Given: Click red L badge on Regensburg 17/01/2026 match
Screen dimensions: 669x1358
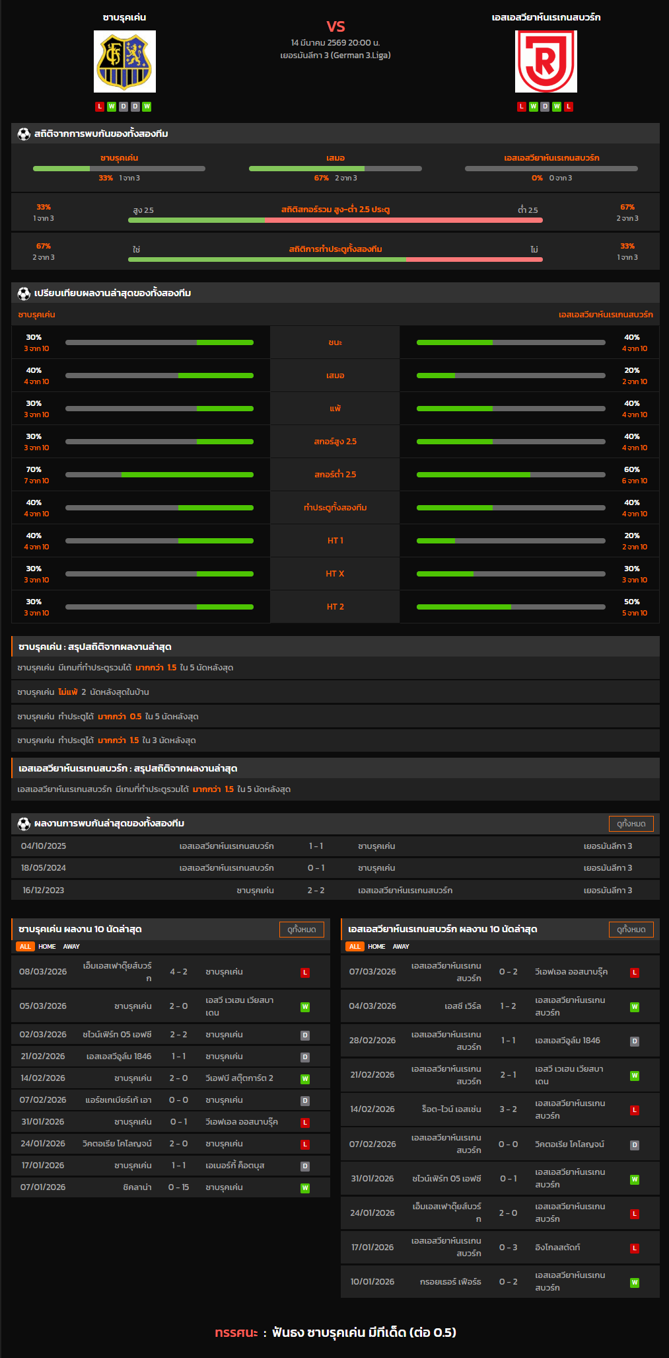Looking at the screenshot, I should coord(634,1248).
